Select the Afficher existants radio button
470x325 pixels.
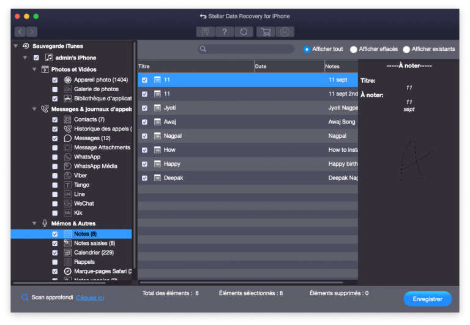click(406, 49)
